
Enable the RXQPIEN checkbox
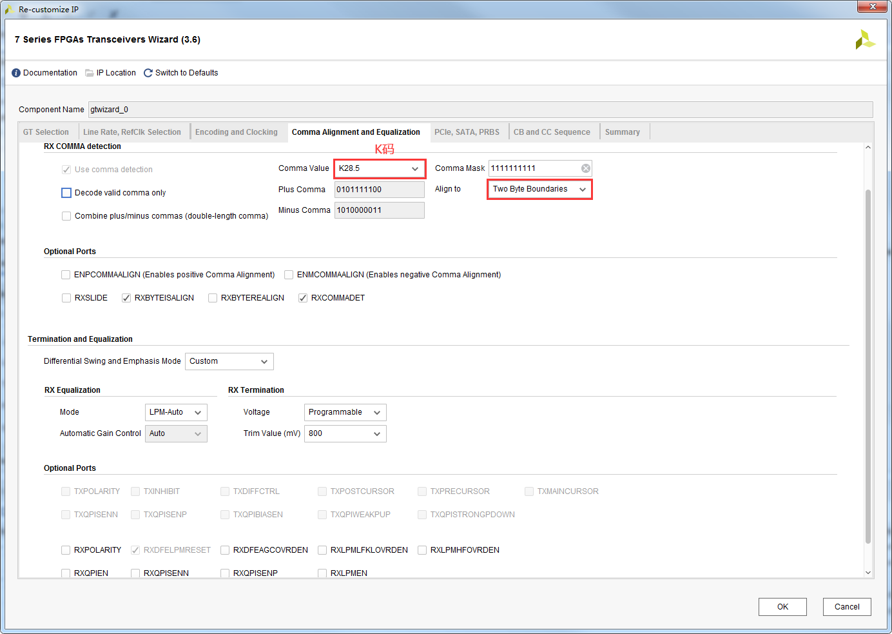(x=66, y=573)
